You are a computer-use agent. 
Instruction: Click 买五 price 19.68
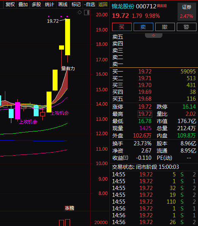pos(145,99)
